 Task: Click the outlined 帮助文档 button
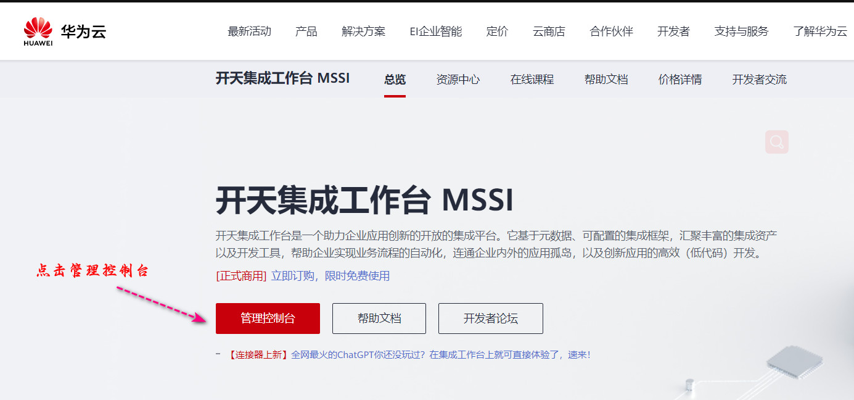point(379,319)
